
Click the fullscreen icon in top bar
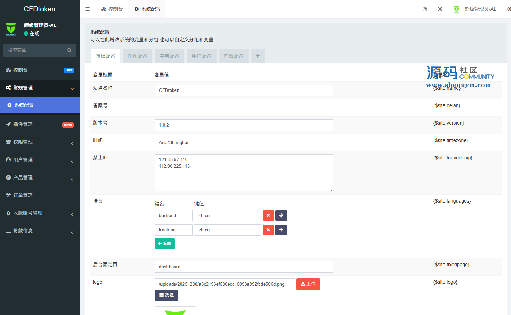(x=440, y=9)
